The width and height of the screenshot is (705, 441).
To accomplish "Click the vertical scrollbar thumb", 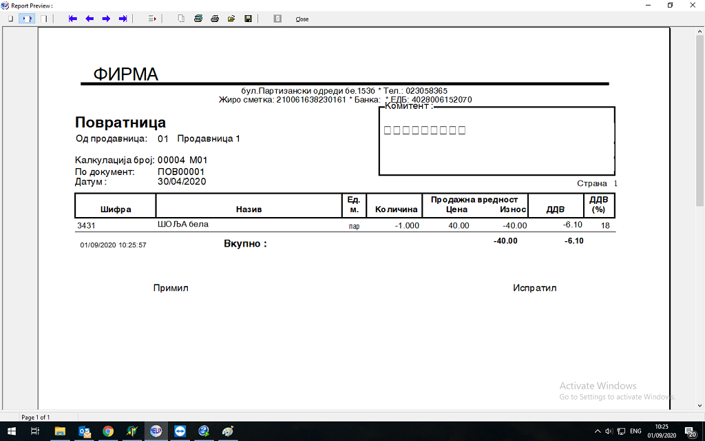I will (x=700, y=121).
